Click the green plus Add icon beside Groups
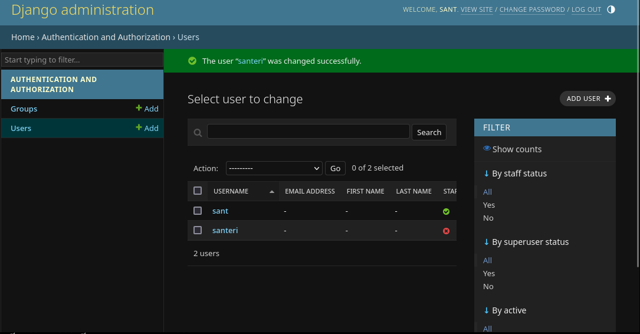The image size is (640, 334). coord(139,109)
